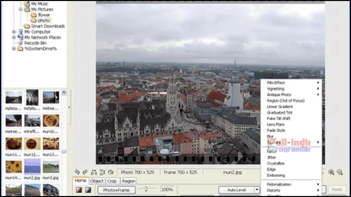Image resolution: width=351 pixels, height=197 pixels.
Task: Choose Graduated Tint from the menu
Action: point(292,113)
